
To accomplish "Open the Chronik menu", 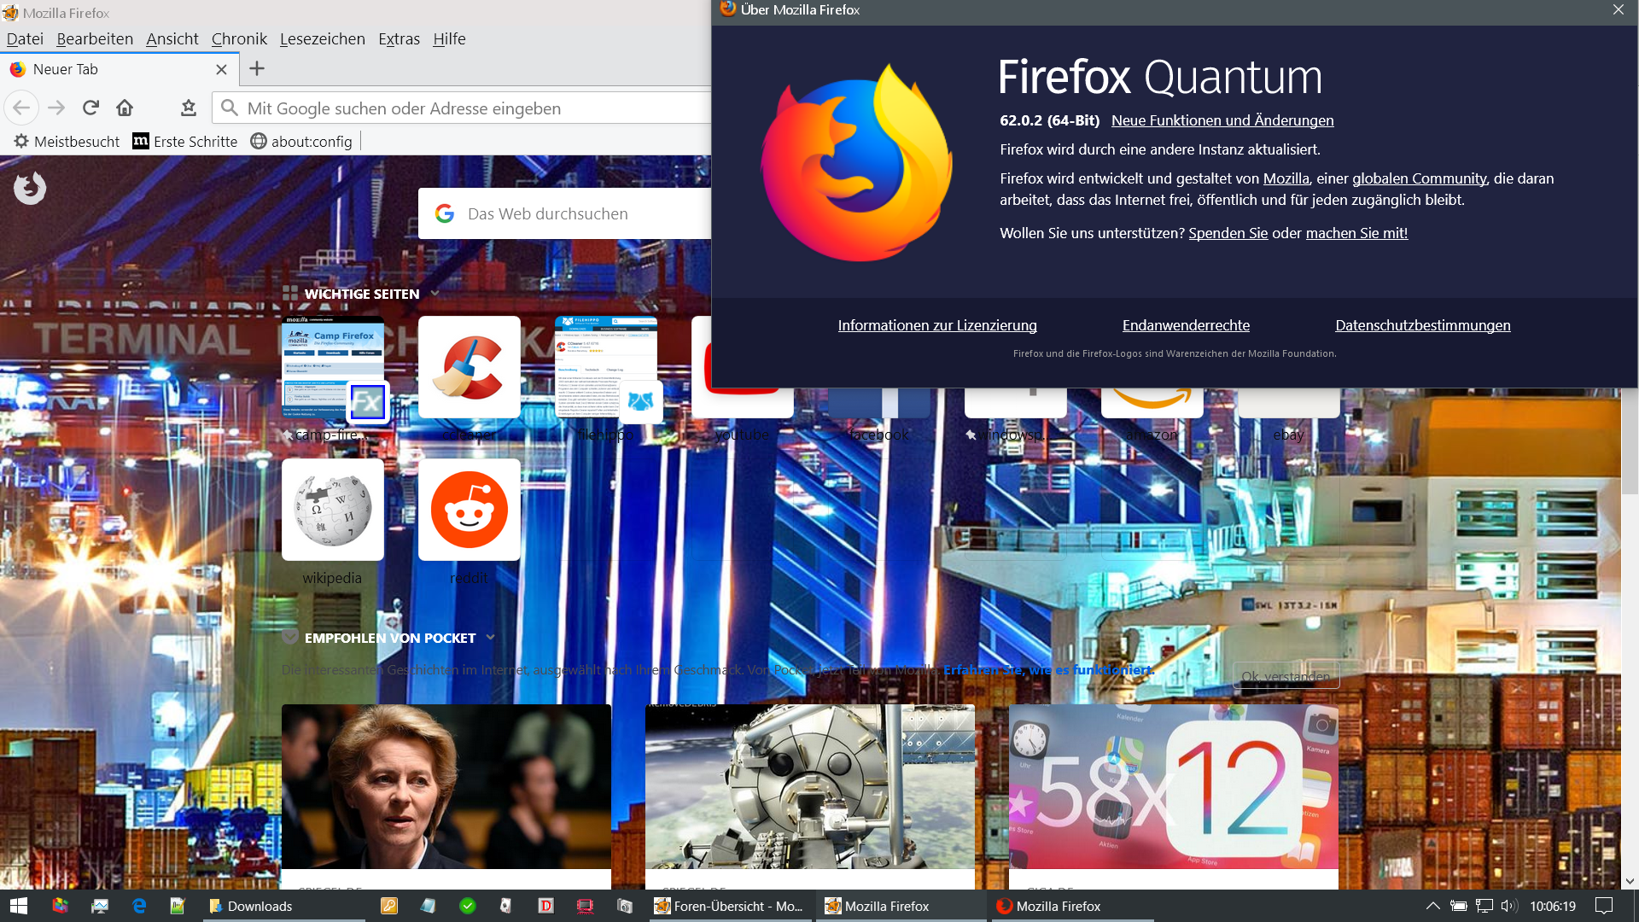I will point(239,38).
